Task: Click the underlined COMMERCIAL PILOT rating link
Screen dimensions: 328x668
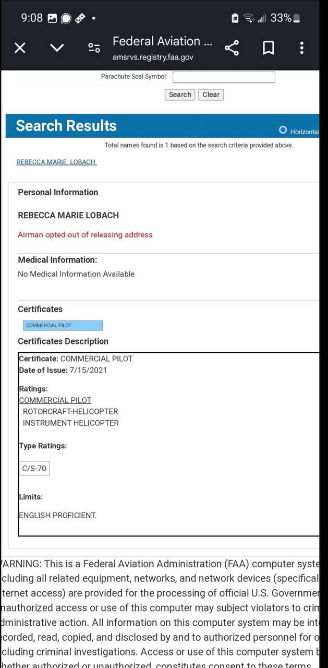Action: click(55, 400)
